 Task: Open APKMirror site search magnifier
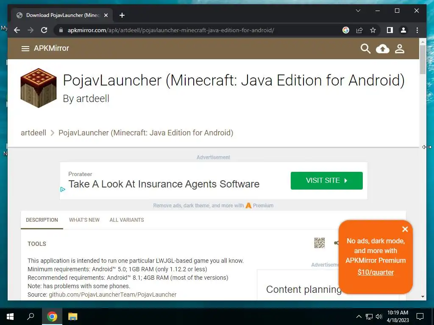(x=365, y=49)
